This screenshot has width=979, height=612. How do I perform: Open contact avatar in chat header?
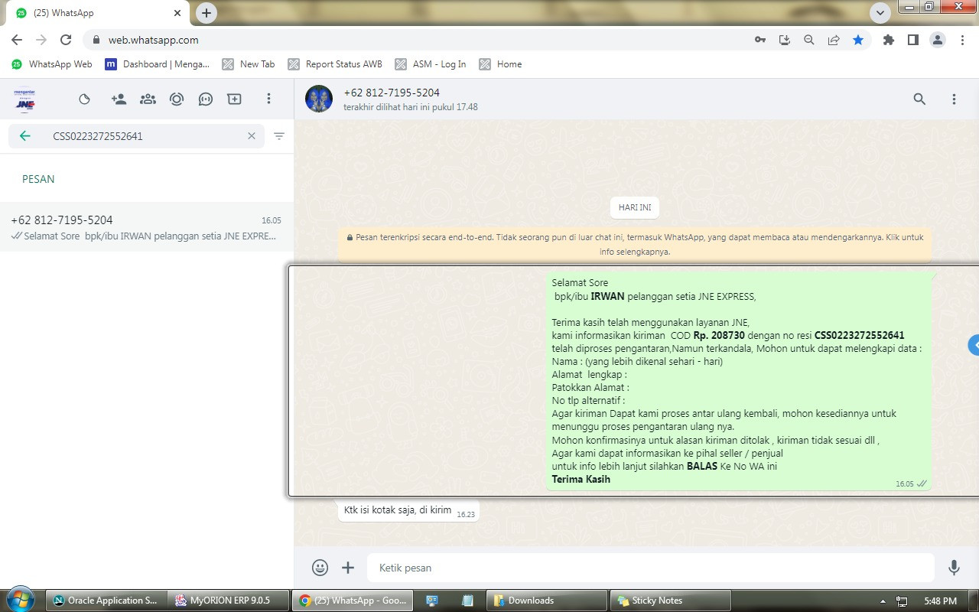pyautogui.click(x=319, y=99)
